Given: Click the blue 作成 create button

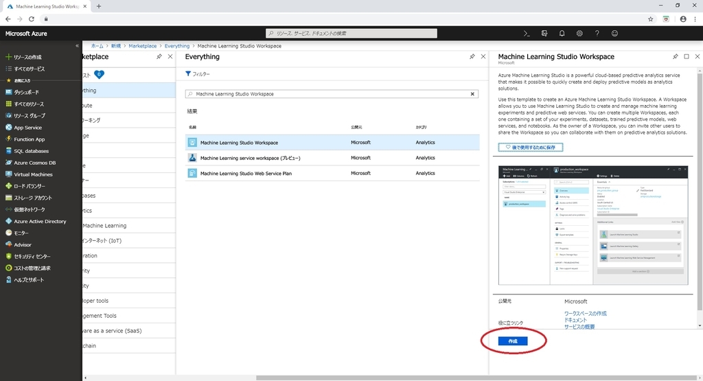Looking at the screenshot, I should pos(512,341).
